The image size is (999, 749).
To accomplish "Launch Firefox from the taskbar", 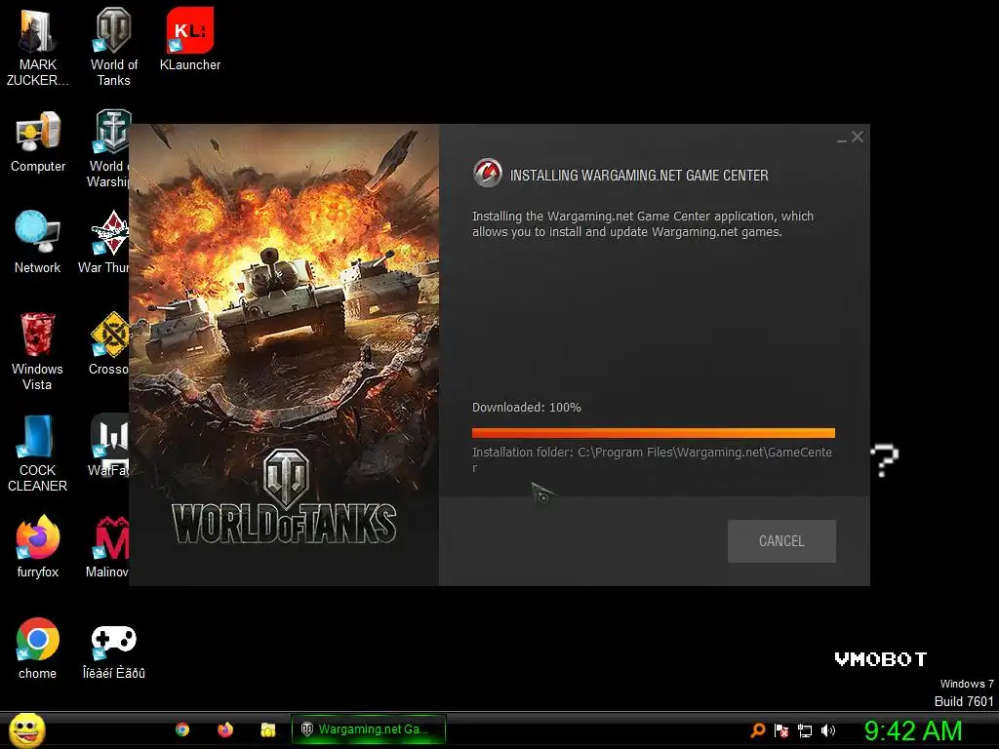I will pos(225,729).
